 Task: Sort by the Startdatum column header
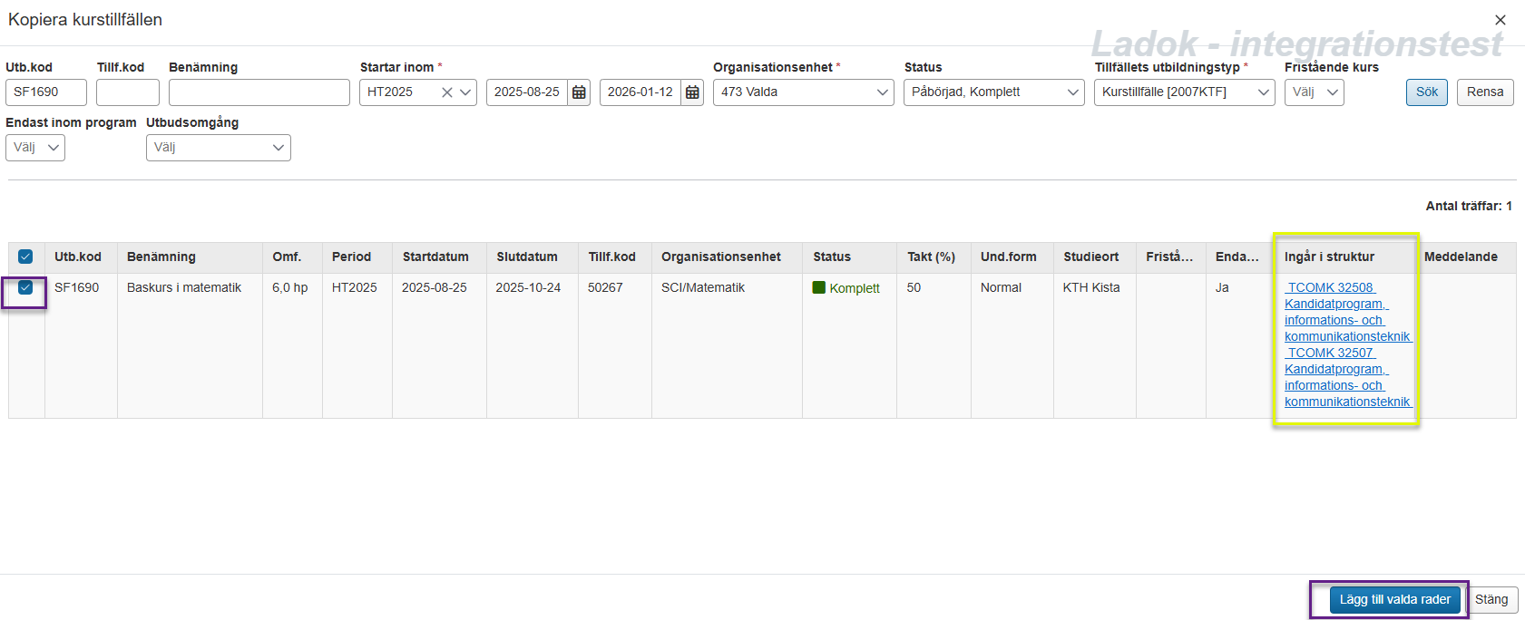click(435, 257)
